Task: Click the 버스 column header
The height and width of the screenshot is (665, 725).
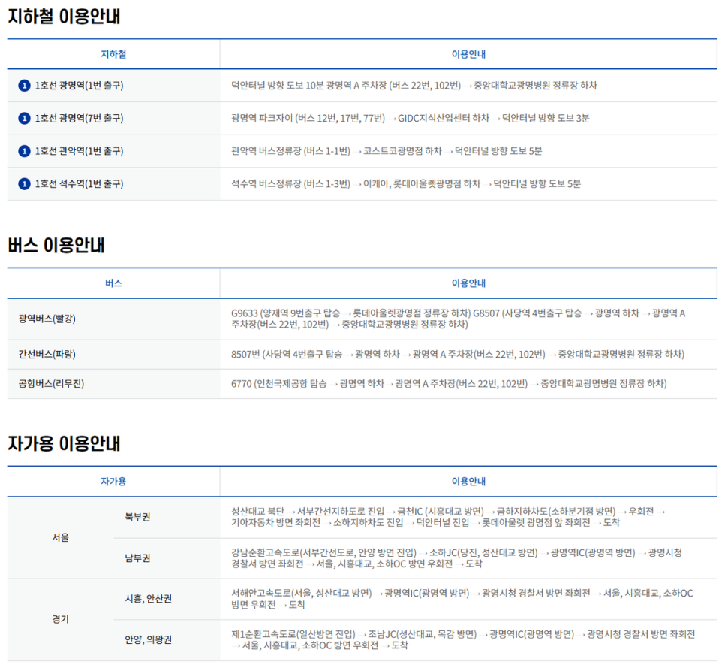Action: click(x=113, y=283)
